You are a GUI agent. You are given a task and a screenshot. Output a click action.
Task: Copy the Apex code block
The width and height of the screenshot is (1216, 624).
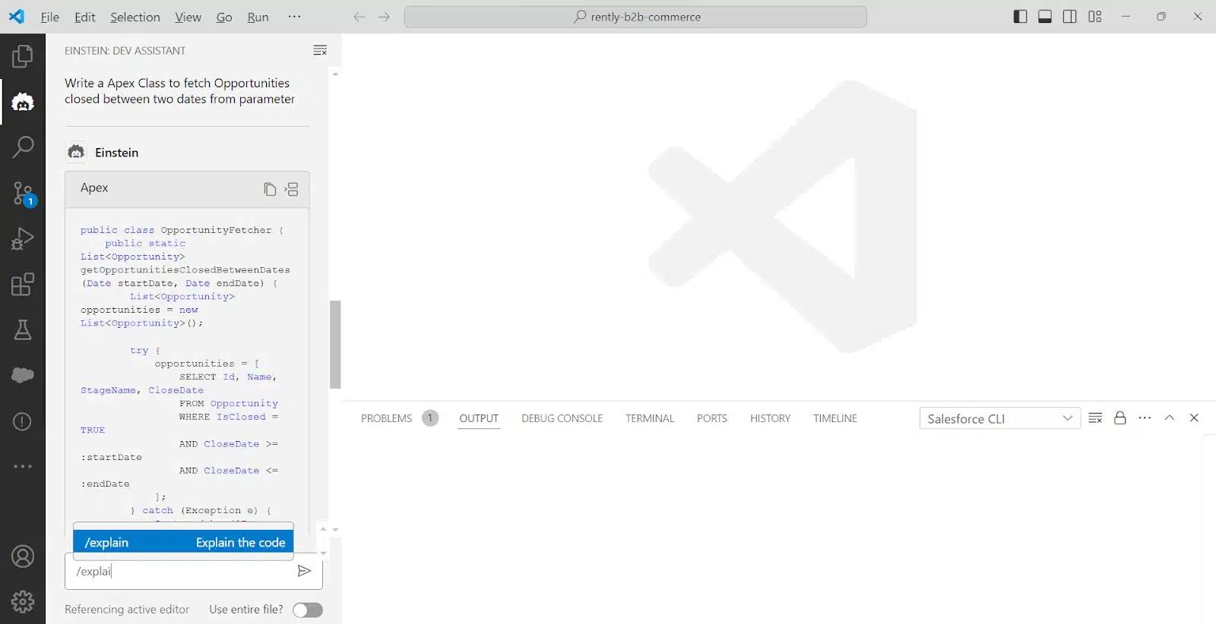tap(270, 189)
